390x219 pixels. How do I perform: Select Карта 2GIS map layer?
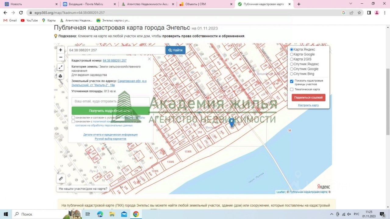[292, 59]
